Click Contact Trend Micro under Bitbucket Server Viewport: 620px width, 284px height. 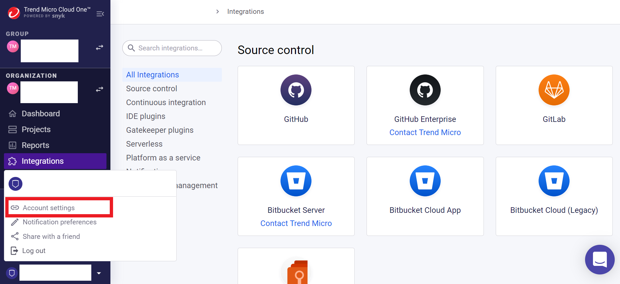click(x=296, y=223)
